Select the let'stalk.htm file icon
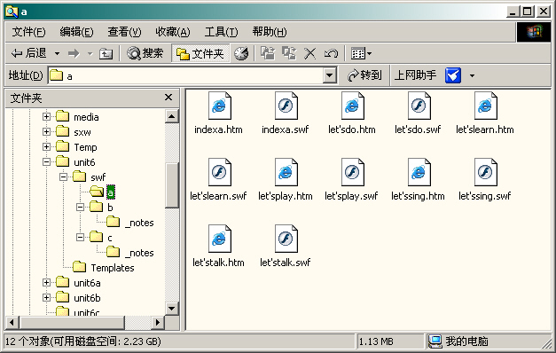The height and width of the screenshot is (353, 556). pos(220,239)
